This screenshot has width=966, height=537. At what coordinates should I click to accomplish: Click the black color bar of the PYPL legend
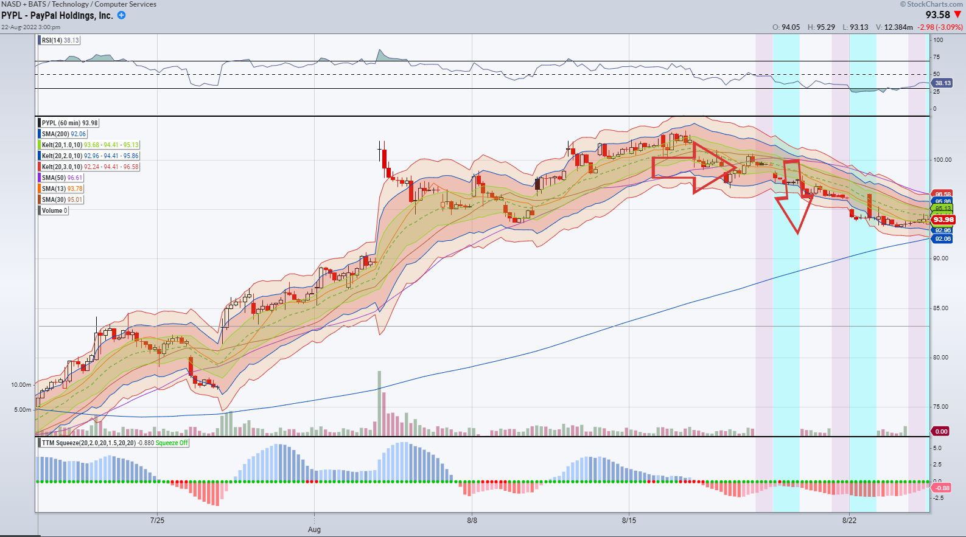40,123
